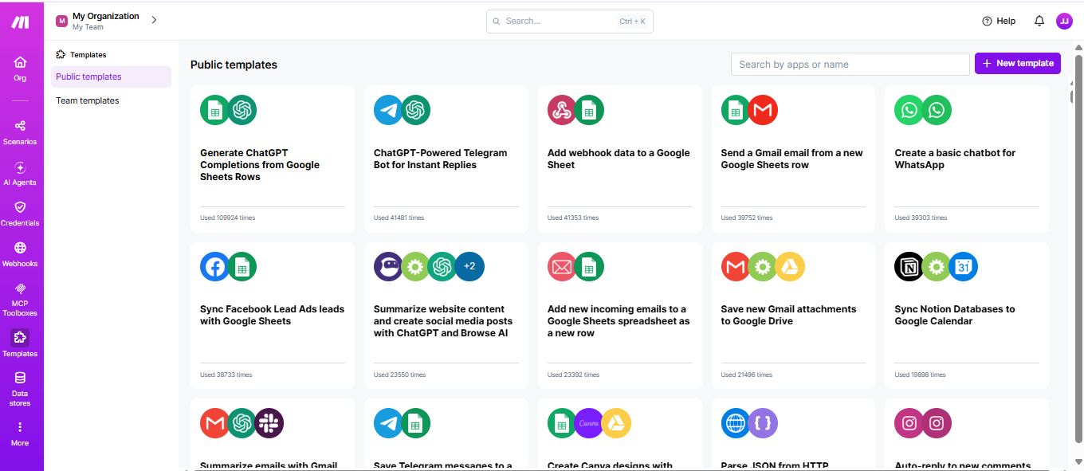Viewport: 1084px width, 471px height.
Task: Open Credentials in the sidebar
Action: point(20,214)
